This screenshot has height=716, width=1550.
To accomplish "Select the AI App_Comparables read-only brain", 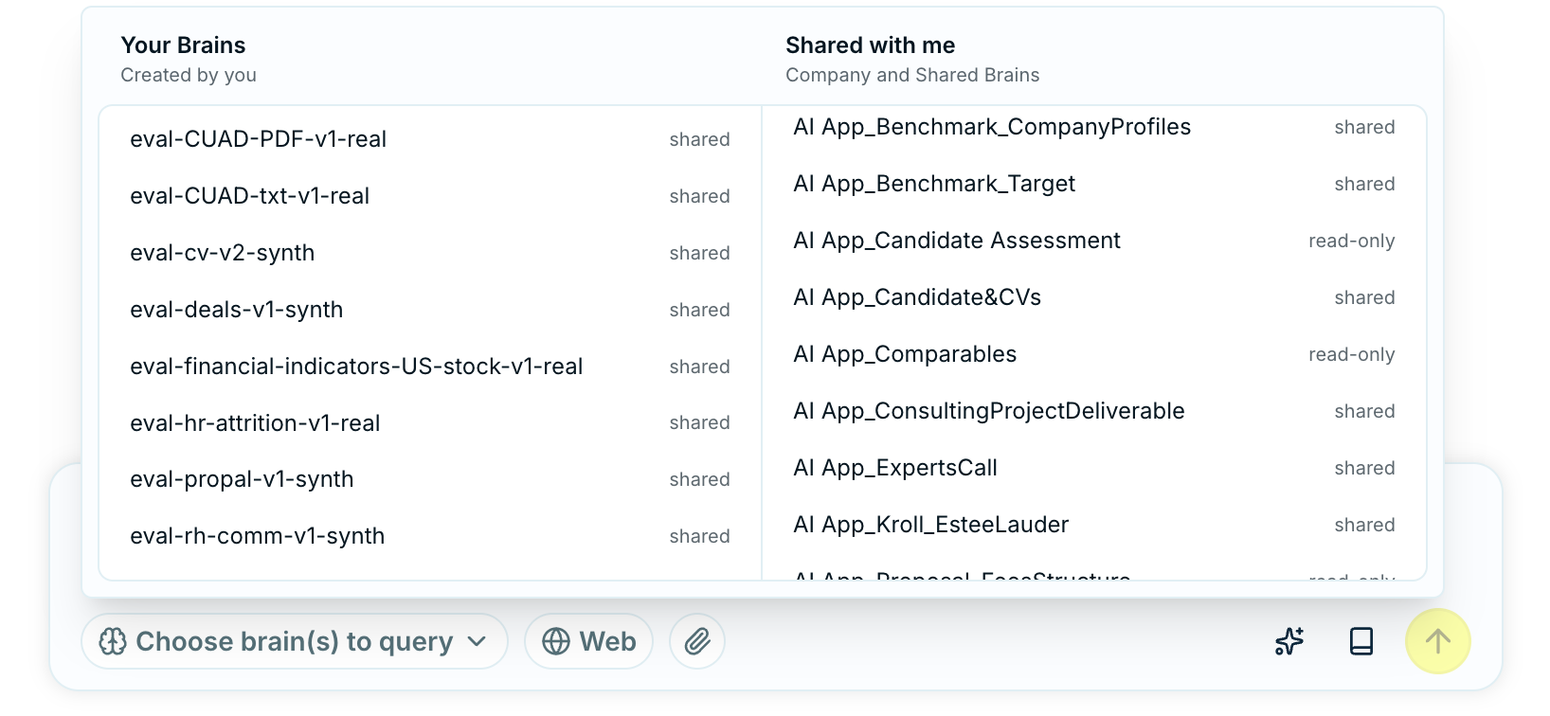I will [x=1094, y=354].
